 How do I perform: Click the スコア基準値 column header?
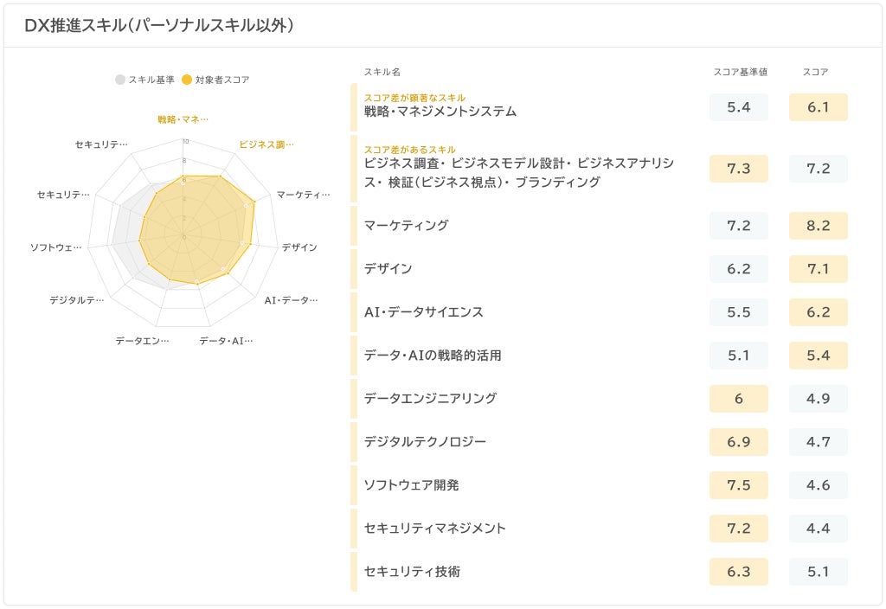pyautogui.click(x=740, y=72)
